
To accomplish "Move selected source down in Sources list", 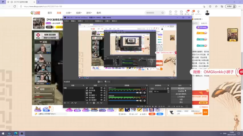I will coord(101,103).
